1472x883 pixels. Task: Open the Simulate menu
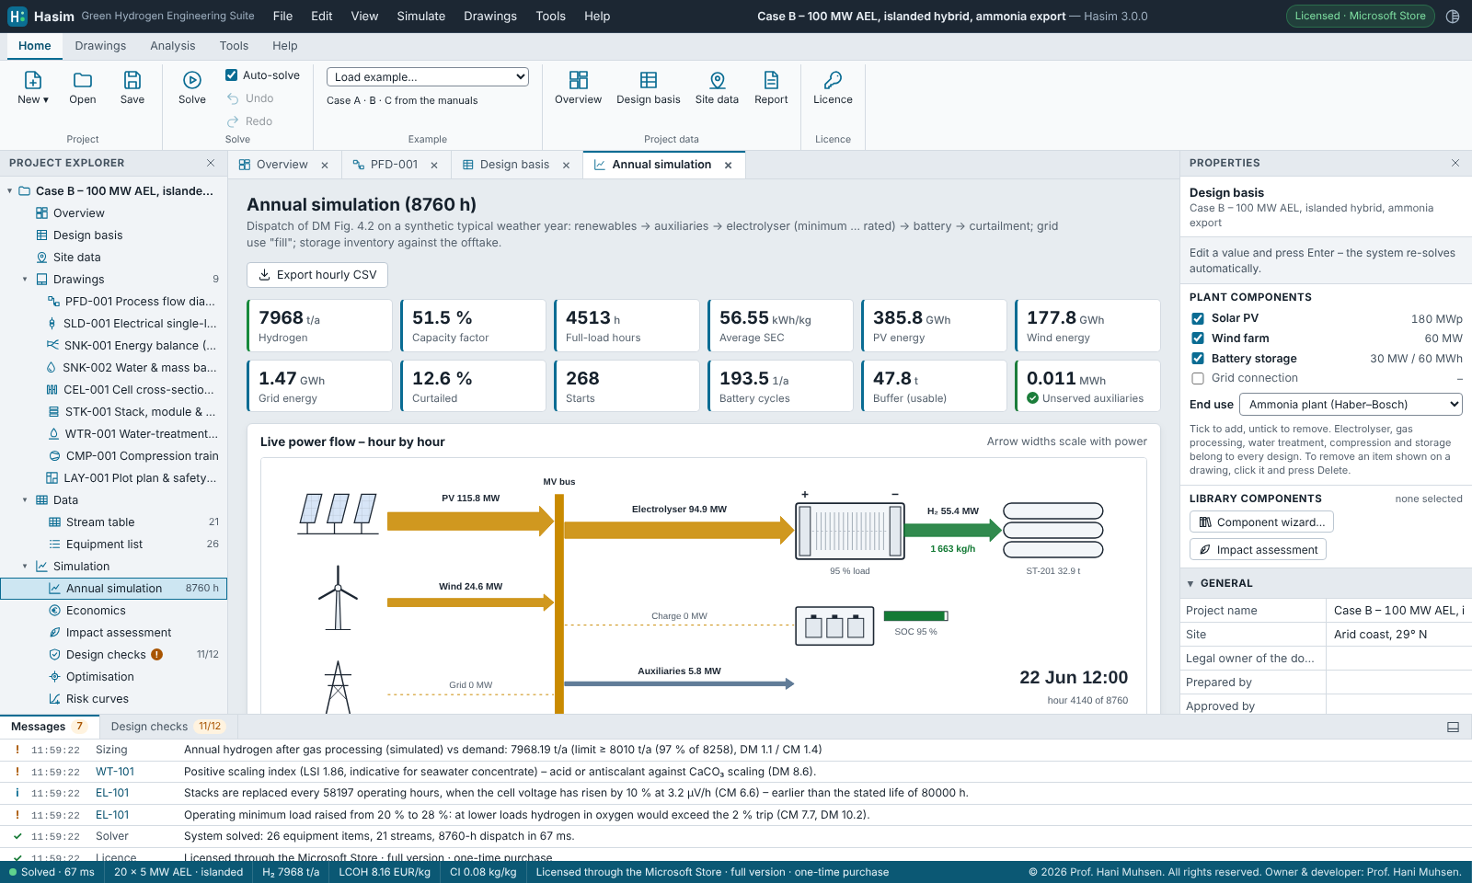[421, 16]
